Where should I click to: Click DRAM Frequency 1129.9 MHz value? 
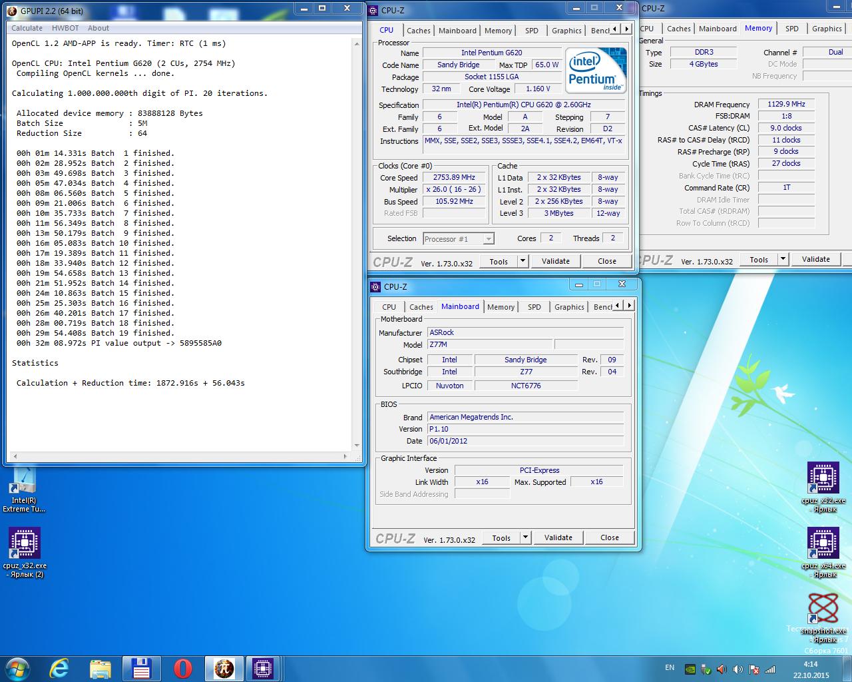787,105
